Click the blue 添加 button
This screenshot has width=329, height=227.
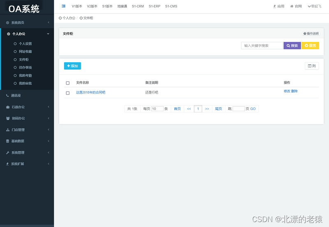(x=72, y=66)
